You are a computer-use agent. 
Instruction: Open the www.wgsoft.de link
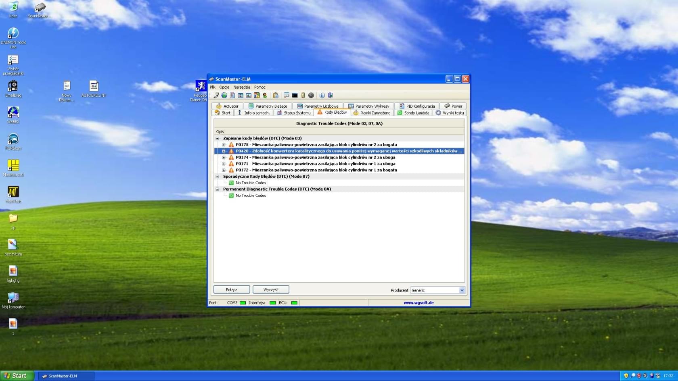click(x=419, y=303)
